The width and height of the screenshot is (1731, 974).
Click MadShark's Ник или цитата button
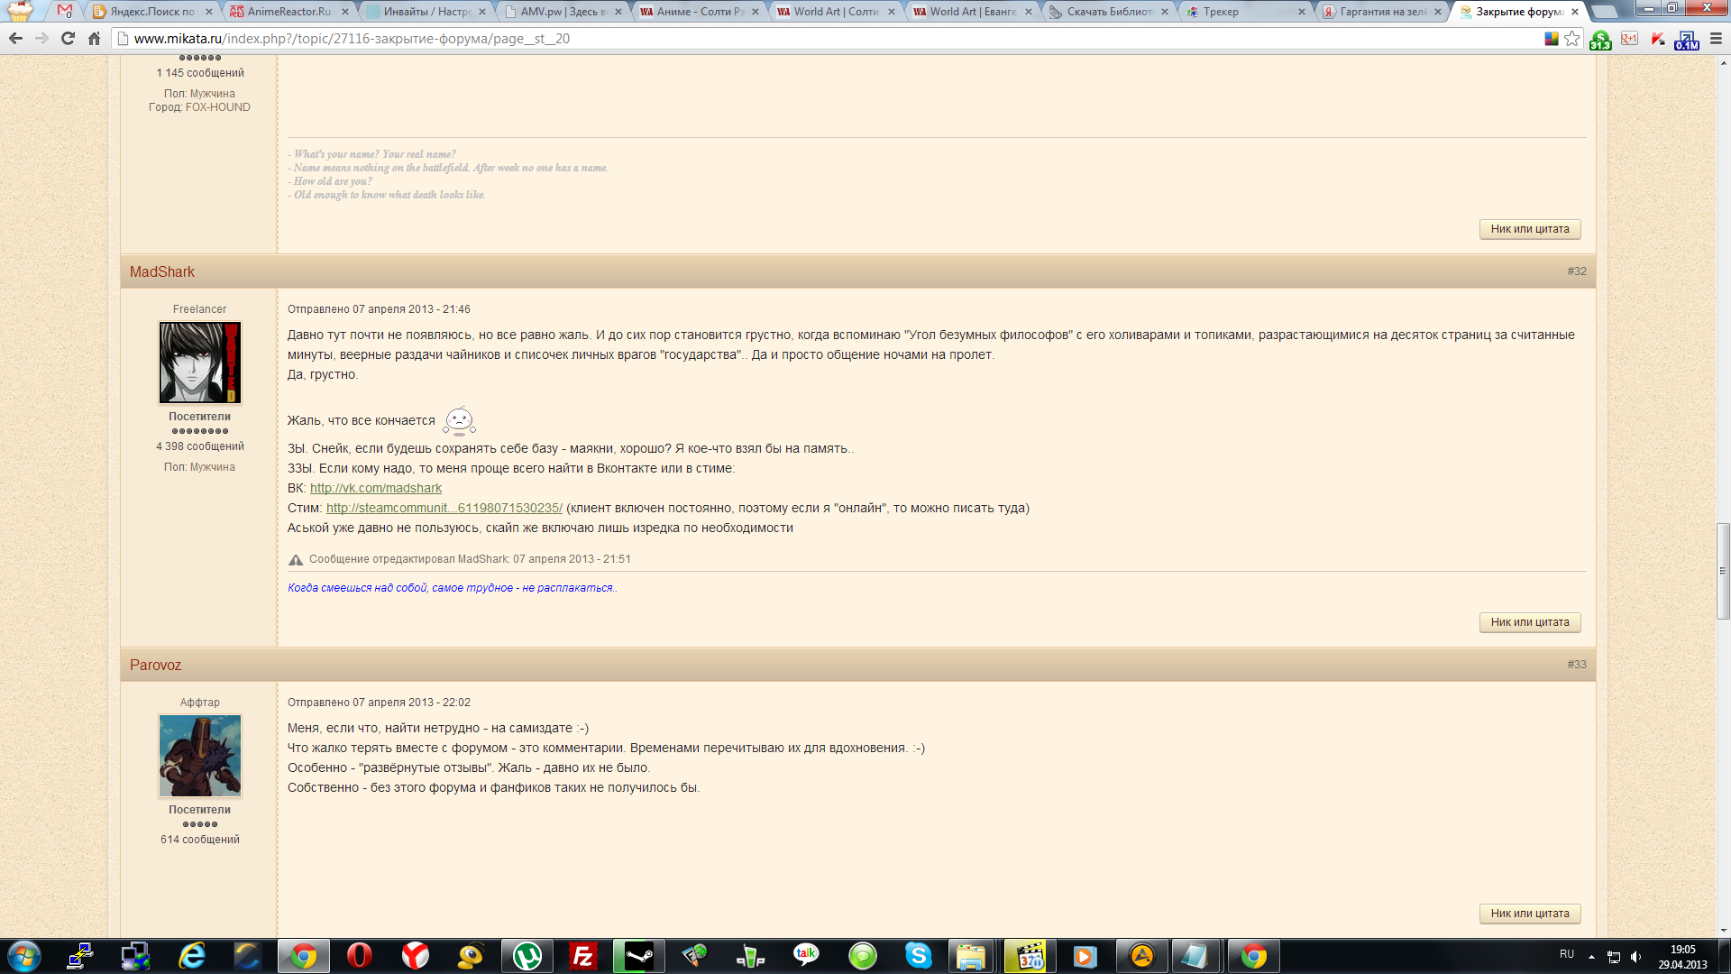point(1529,622)
